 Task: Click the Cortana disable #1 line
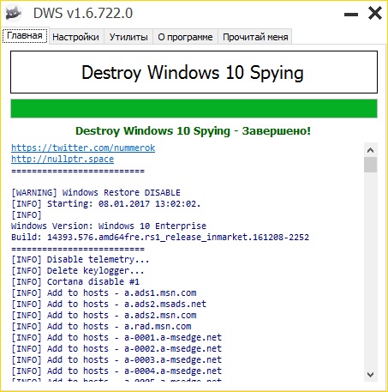coord(75,281)
